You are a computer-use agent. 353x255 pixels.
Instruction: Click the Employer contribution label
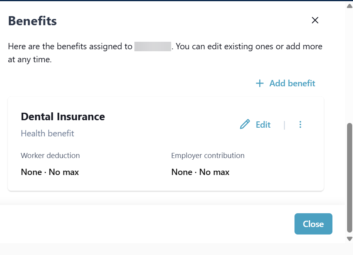point(208,156)
